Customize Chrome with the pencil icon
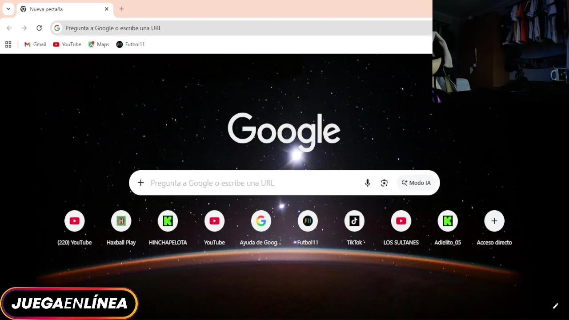The height and width of the screenshot is (320, 569). coord(555,306)
